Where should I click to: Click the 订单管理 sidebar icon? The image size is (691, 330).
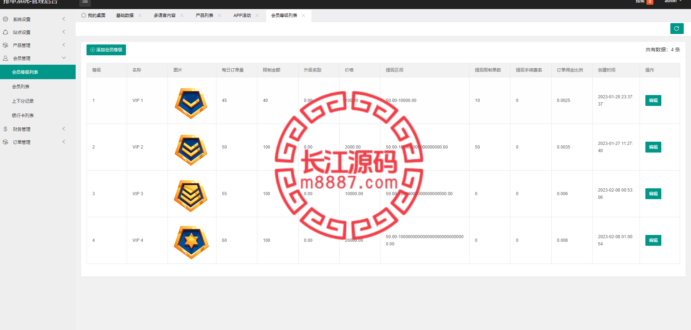(x=5, y=142)
